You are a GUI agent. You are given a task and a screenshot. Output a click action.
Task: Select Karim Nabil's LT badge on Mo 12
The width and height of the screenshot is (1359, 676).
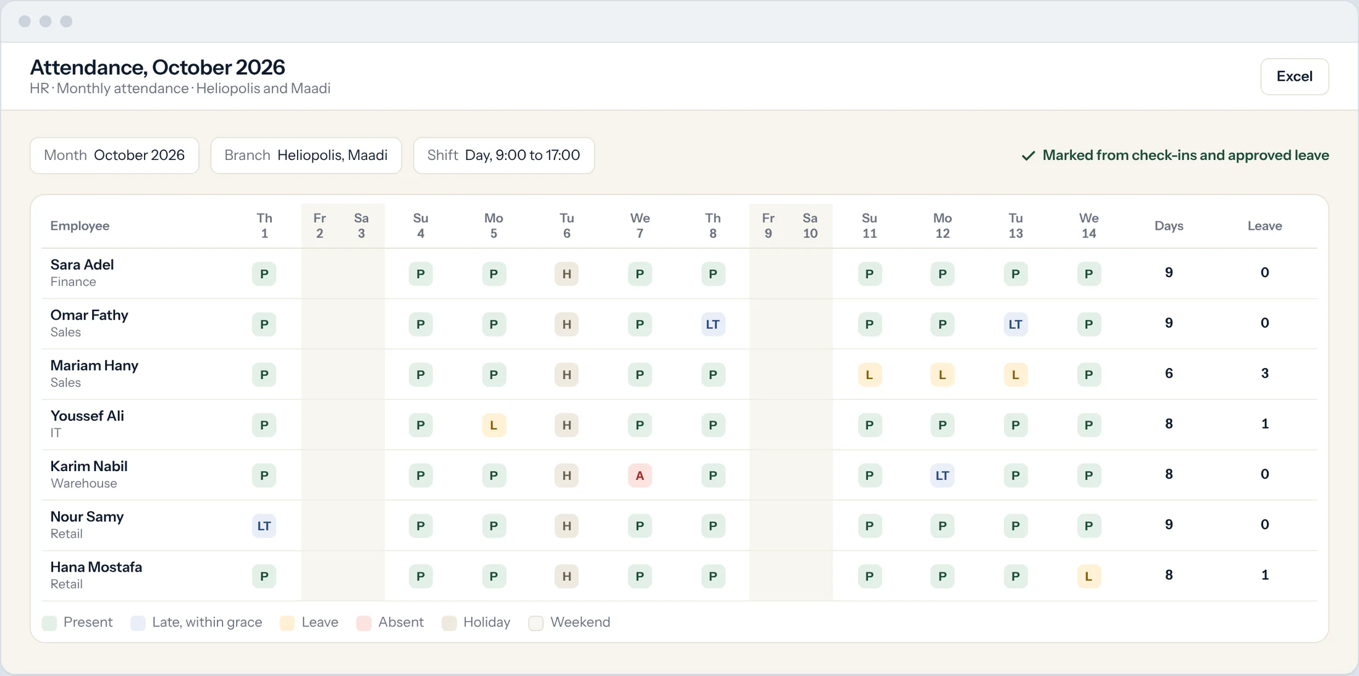tap(942, 475)
